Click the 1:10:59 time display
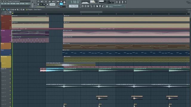 pos(75,2)
